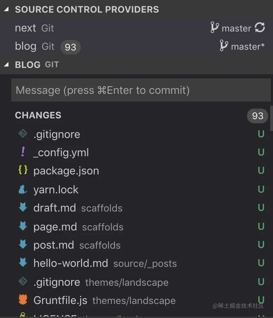Collapse the BLOG GIT section
Image resolution: width=273 pixels, height=318 pixels.
click(x=6, y=64)
